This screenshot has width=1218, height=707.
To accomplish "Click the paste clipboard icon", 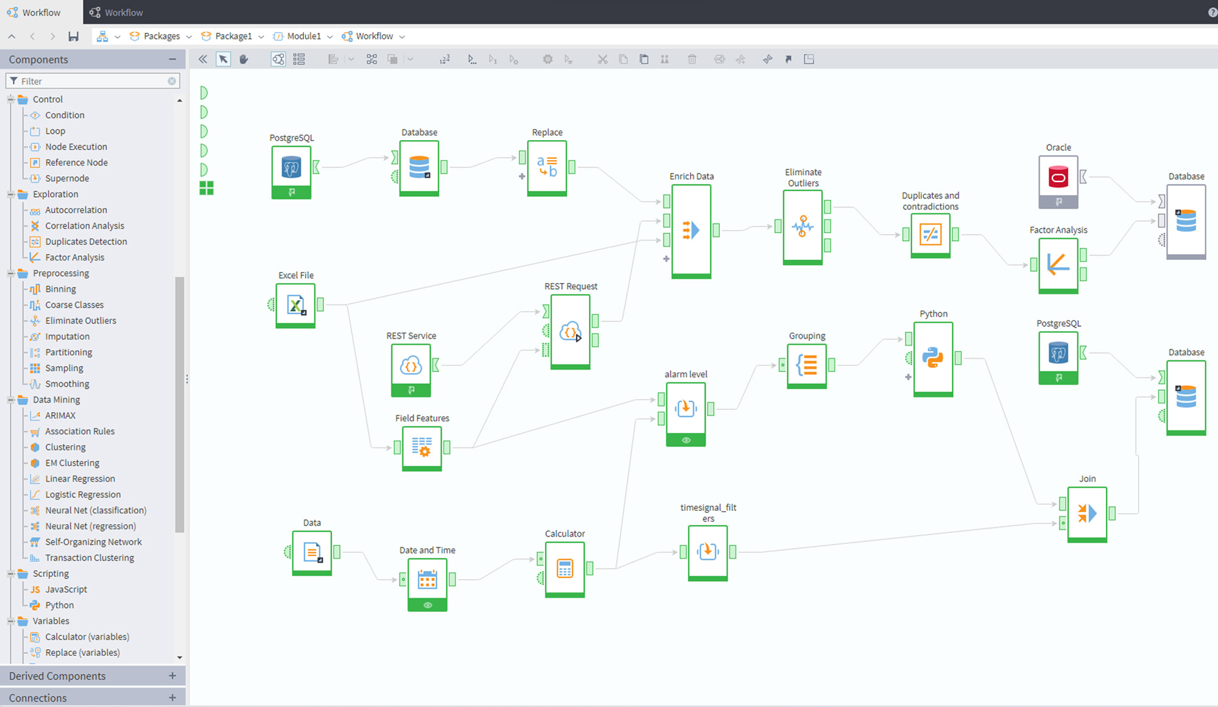I will [644, 59].
